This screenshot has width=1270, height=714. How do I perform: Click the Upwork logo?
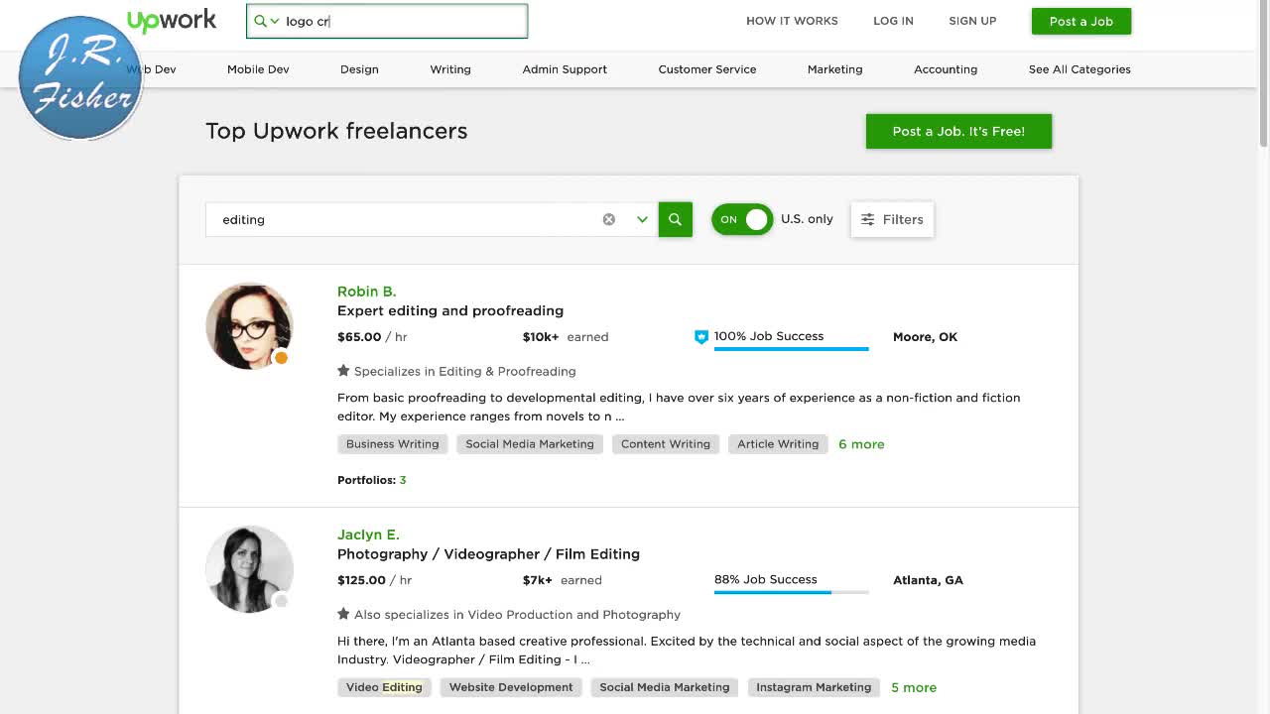click(x=172, y=21)
